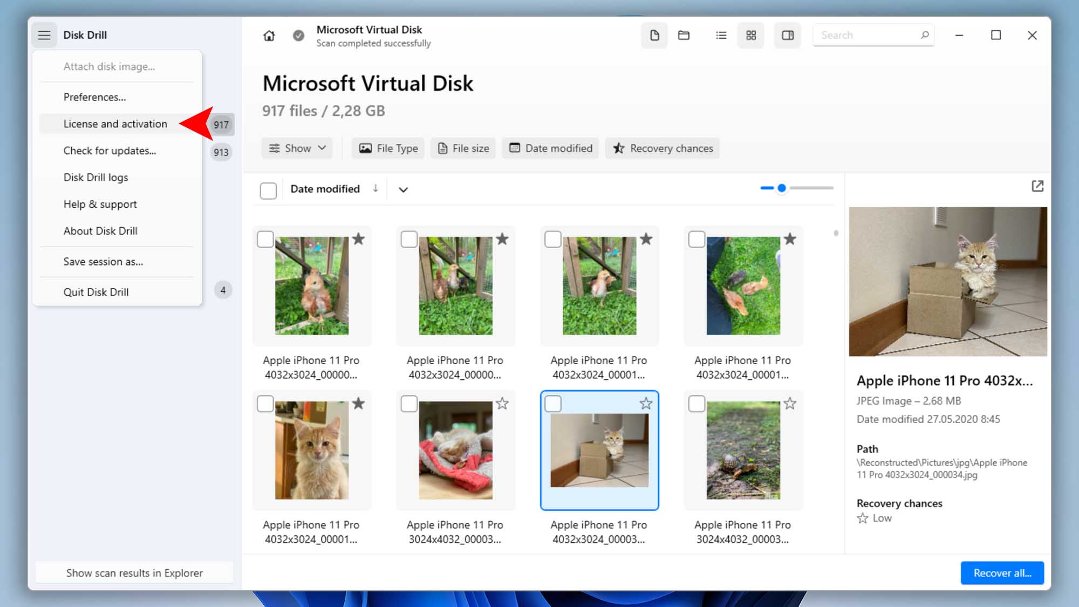Open the Recovery chances filter
1079x607 pixels.
[x=663, y=148]
